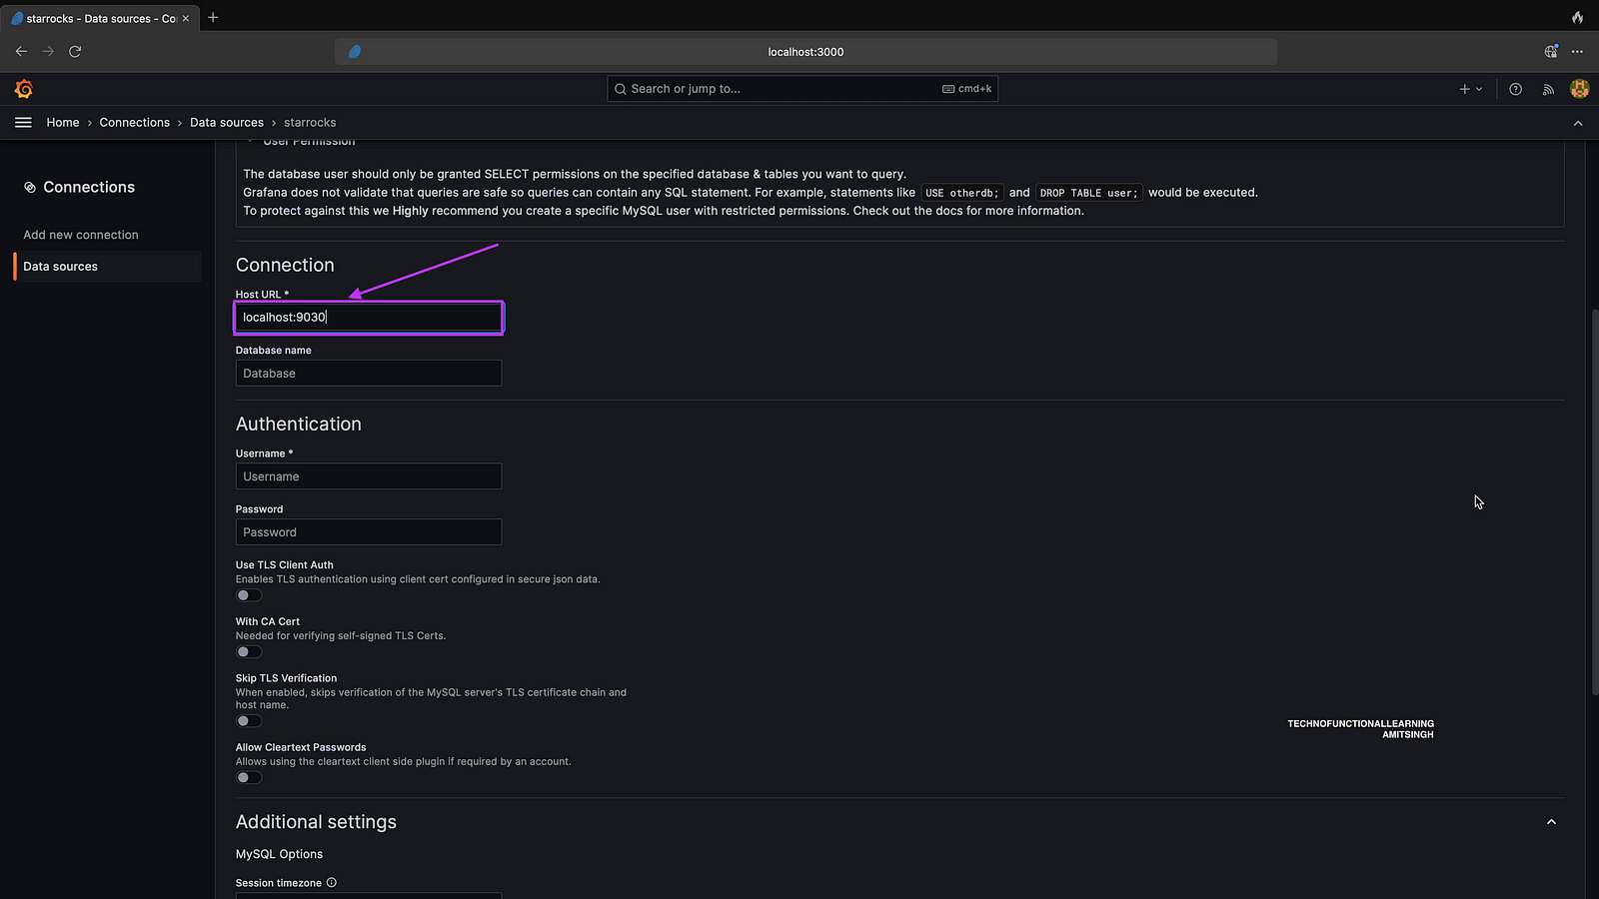
Task: Click the Grafana logo icon
Action: 24,89
